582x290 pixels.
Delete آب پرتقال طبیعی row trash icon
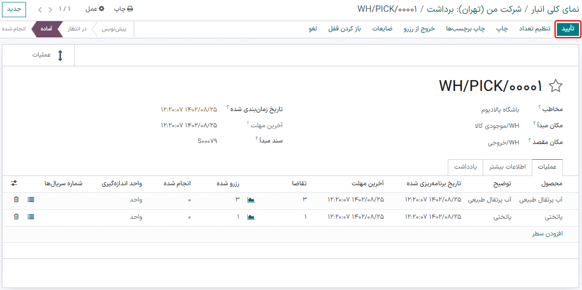[x=16, y=200]
